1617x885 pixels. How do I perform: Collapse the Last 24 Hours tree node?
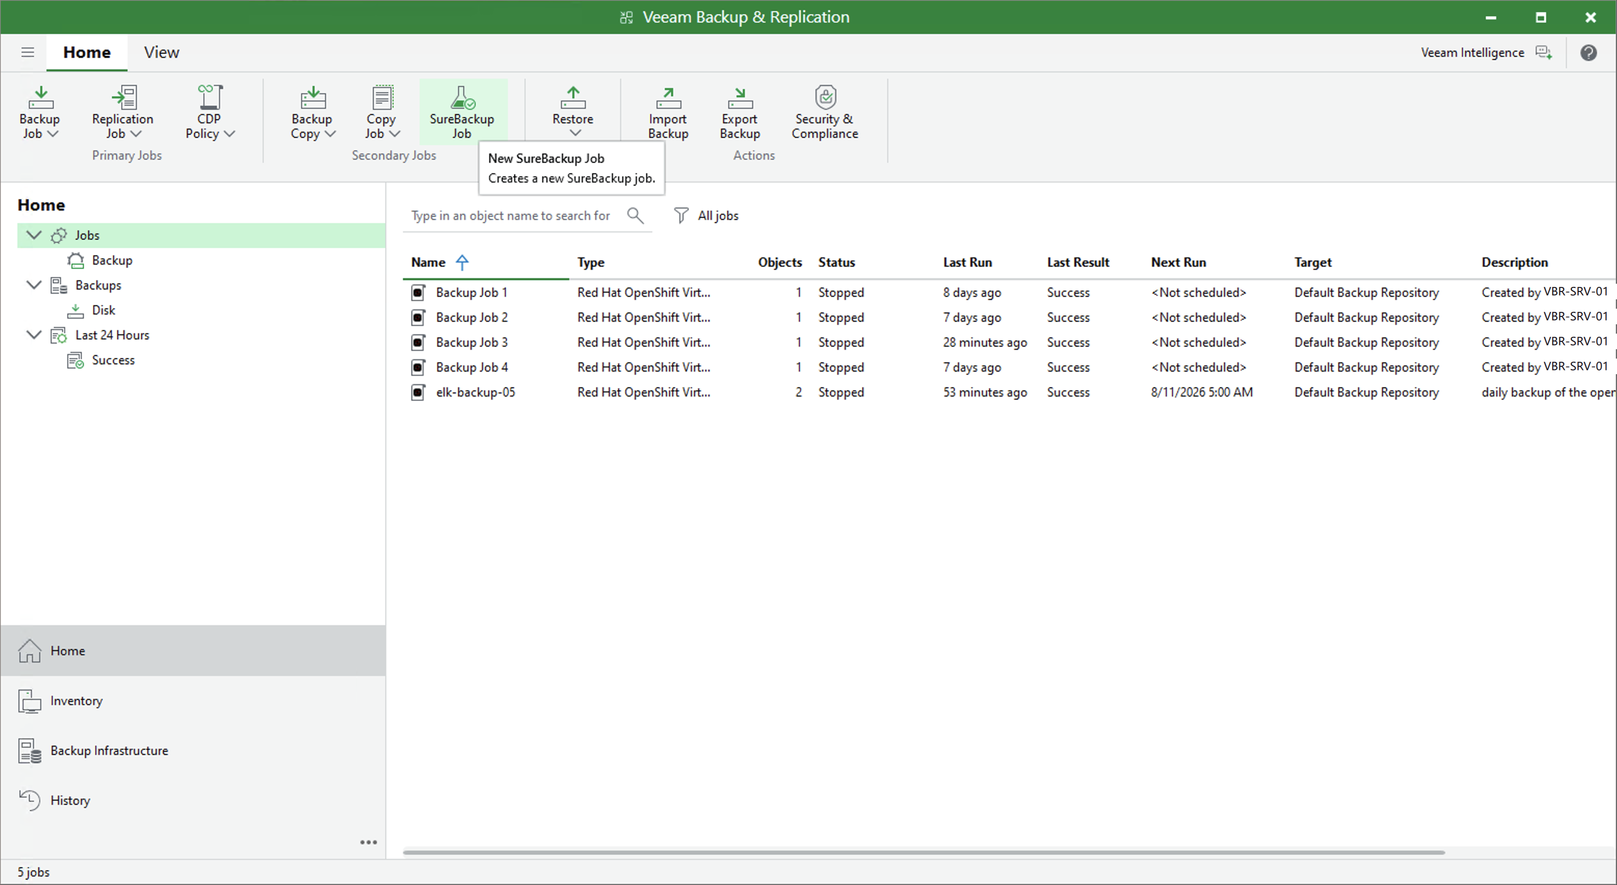click(x=34, y=335)
